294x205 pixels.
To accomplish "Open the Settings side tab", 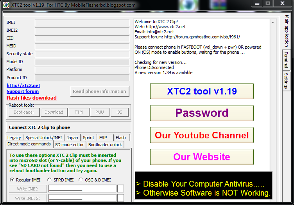I will 286,81.
